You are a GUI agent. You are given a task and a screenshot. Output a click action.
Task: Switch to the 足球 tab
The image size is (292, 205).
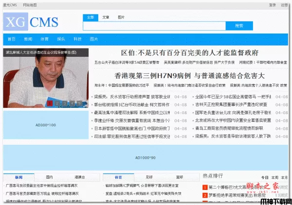[x=149, y=177]
